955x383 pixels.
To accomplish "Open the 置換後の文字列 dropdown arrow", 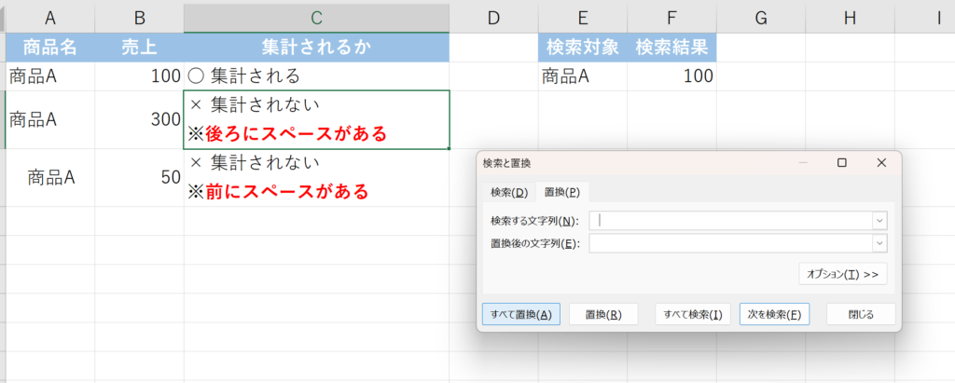I will click(879, 243).
